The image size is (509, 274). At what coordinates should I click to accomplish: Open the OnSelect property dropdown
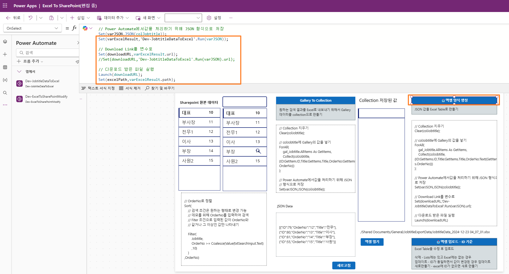click(32, 28)
